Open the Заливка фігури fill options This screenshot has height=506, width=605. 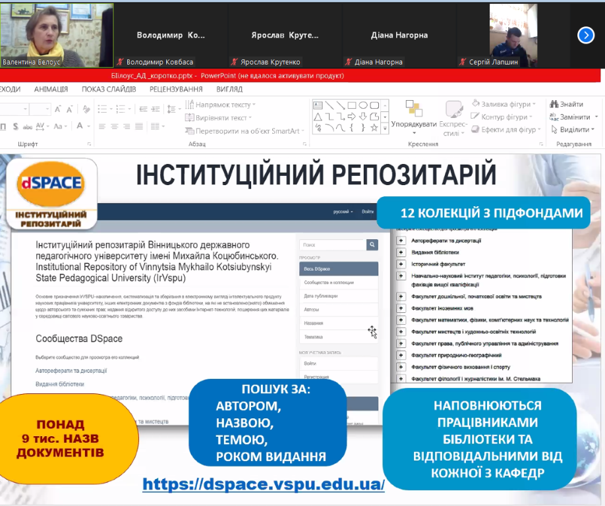[x=504, y=103]
